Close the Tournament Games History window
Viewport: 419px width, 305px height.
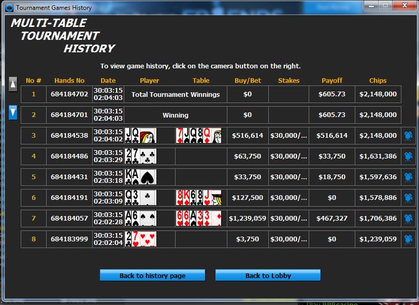click(405, 5)
